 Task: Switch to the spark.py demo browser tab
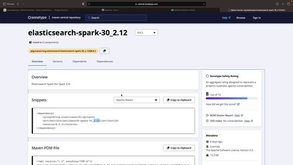click(x=110, y=10)
